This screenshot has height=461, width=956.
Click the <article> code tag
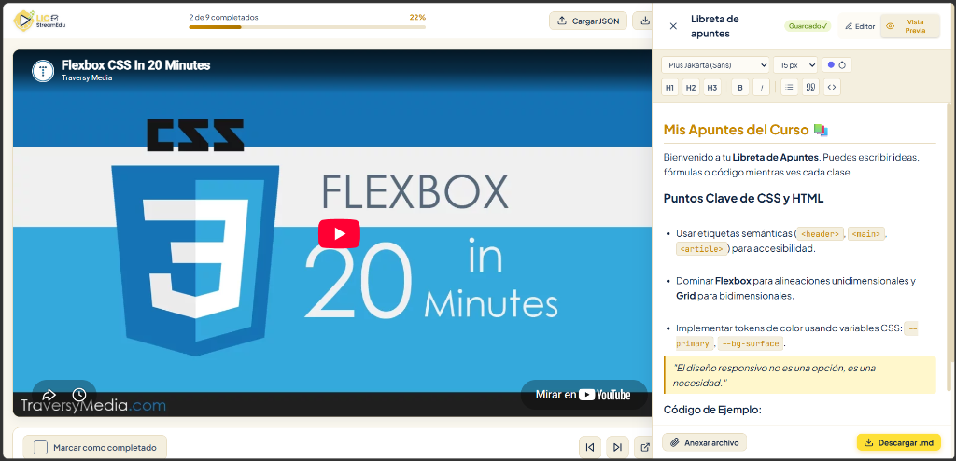(702, 249)
